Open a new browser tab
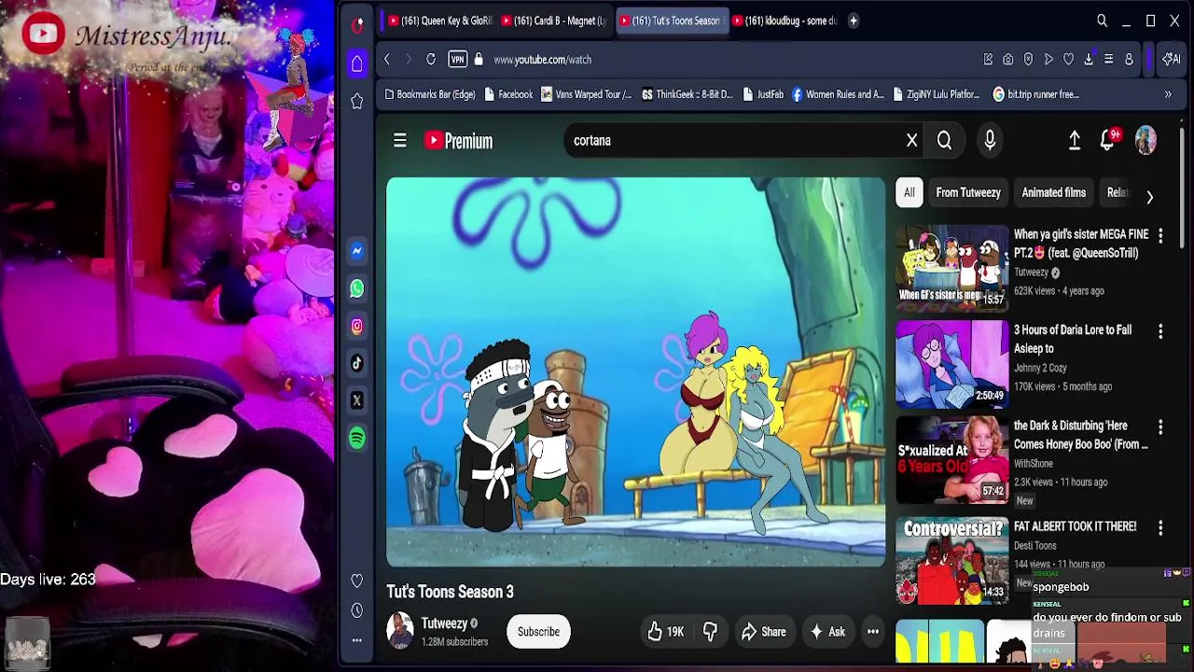This screenshot has width=1194, height=672. click(x=853, y=21)
